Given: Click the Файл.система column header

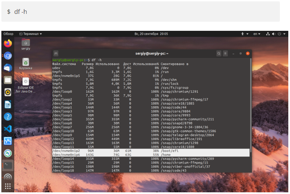Looking at the screenshot, I should [x=64, y=64].
